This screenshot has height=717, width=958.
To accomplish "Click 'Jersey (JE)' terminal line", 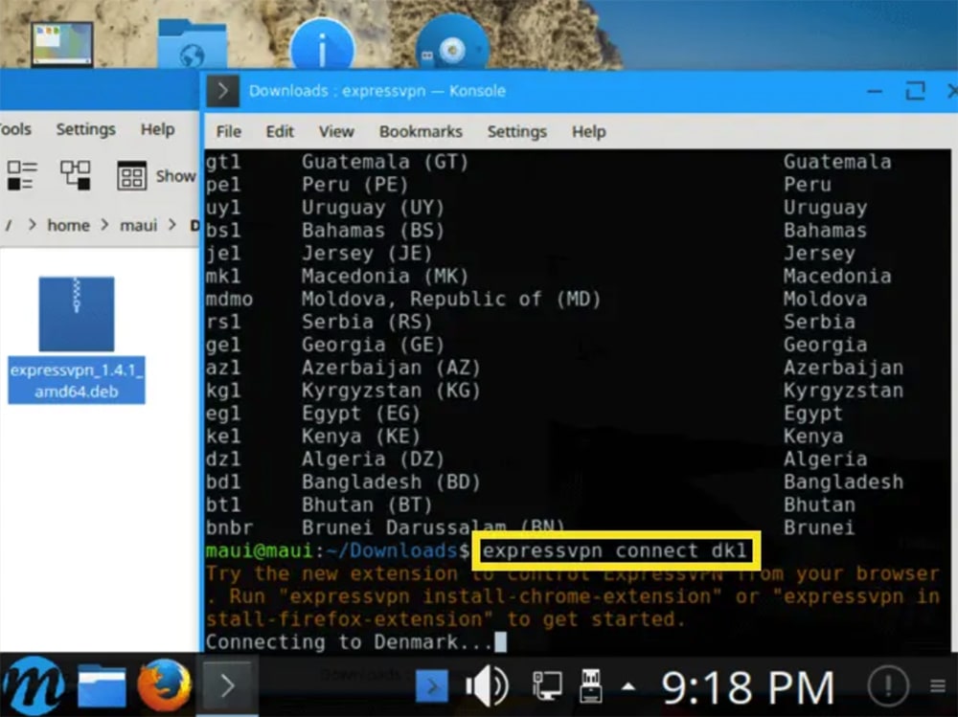I will pyautogui.click(x=367, y=253).
